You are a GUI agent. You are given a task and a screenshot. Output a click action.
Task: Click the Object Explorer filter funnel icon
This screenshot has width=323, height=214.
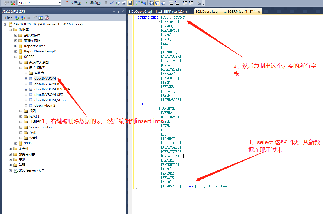coord(35,18)
